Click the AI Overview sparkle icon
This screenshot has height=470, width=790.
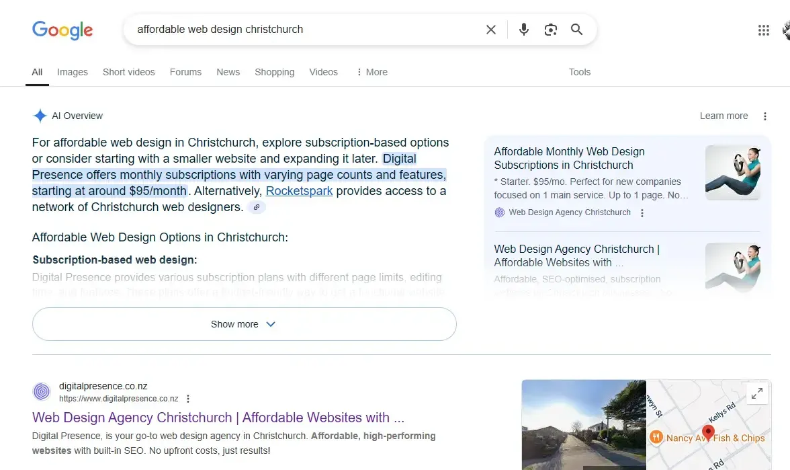pyautogui.click(x=40, y=116)
